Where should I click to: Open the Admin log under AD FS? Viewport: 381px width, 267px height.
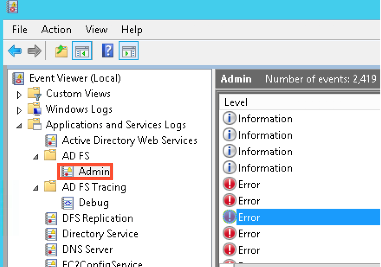pyautogui.click(x=94, y=172)
